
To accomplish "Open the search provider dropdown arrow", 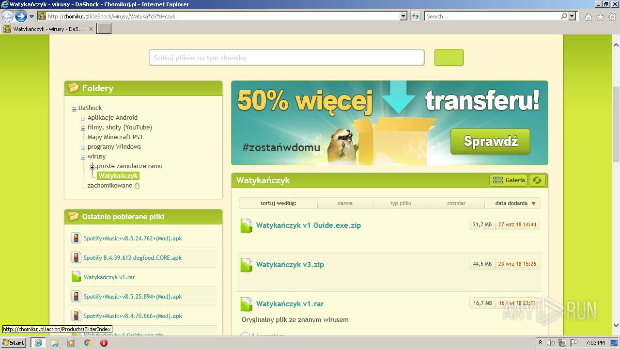I will 573,16.
